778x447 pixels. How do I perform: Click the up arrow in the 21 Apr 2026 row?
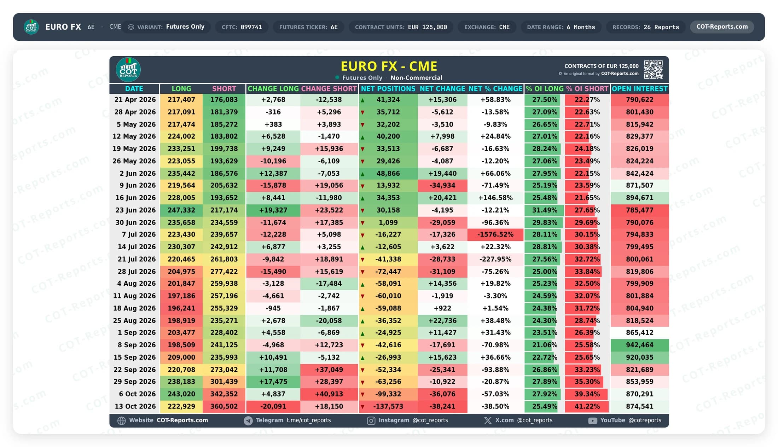pos(362,100)
